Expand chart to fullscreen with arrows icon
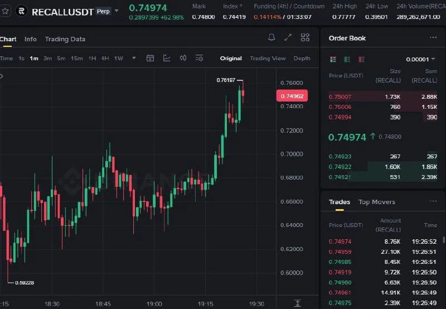 coord(288,37)
